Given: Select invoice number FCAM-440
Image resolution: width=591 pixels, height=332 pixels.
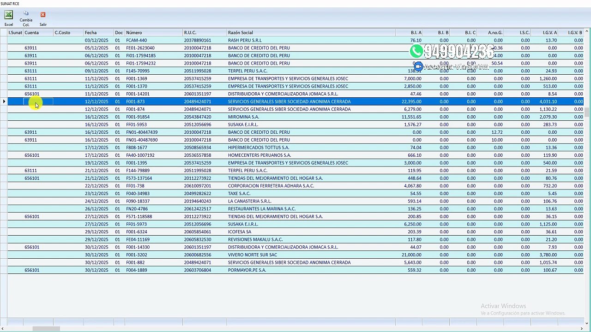Looking at the screenshot, I should (x=136, y=41).
